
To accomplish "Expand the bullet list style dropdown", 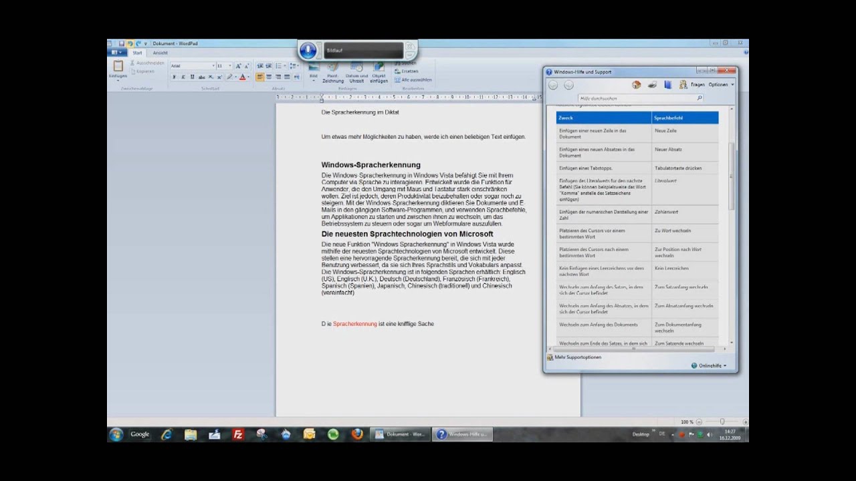I will point(284,66).
